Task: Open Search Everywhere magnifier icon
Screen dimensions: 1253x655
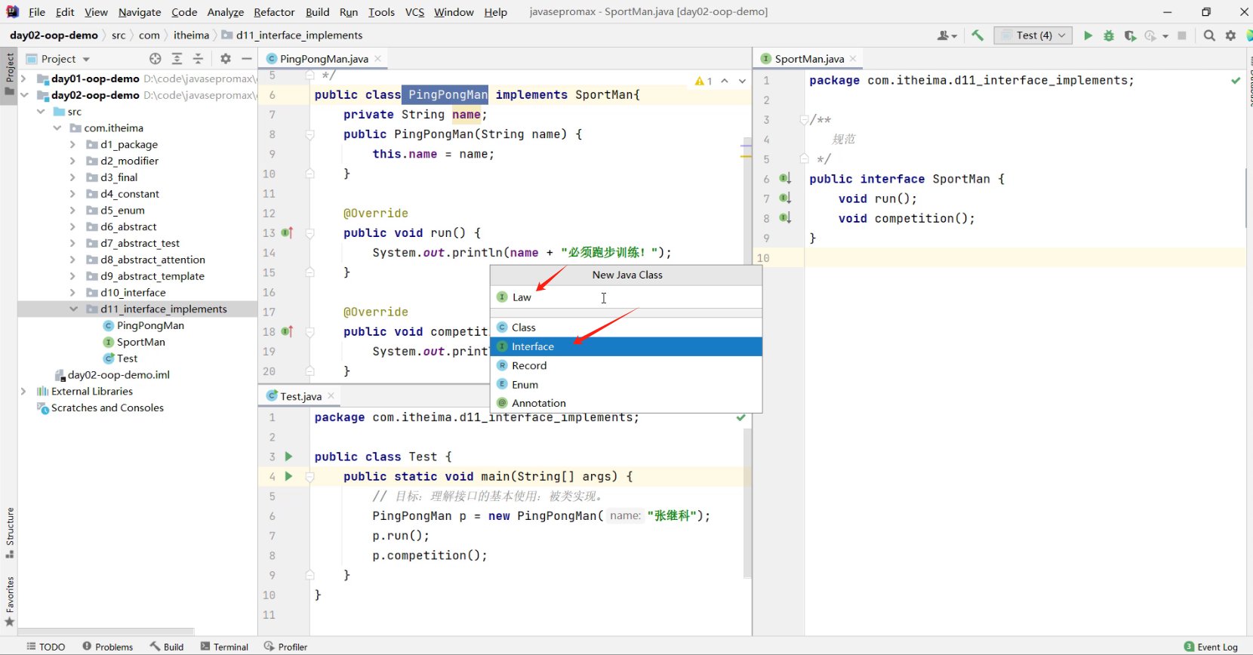Action: (x=1209, y=35)
